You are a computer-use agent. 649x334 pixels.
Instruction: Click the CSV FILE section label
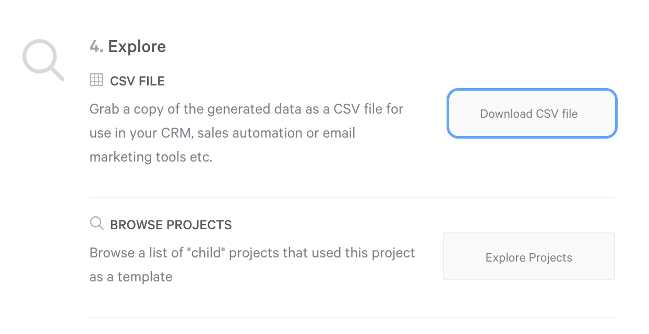coord(137,81)
